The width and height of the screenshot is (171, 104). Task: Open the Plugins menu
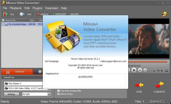pos(37,8)
